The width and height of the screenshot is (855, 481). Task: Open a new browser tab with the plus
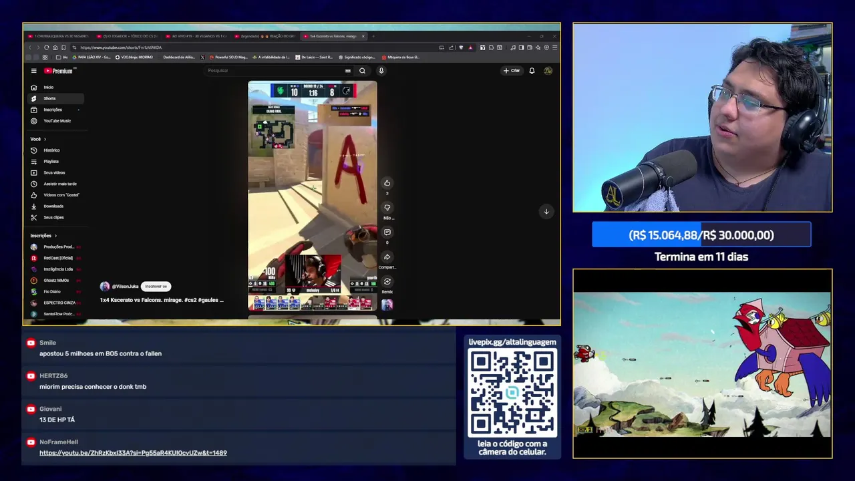coord(373,36)
